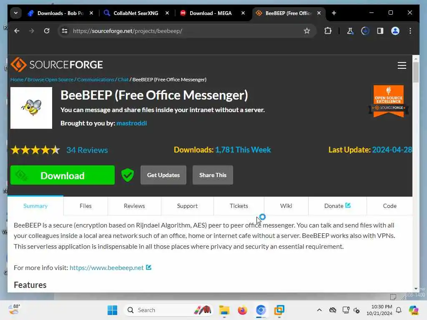This screenshot has width=427, height=320.
Task: Go back to previous page
Action: point(17,31)
